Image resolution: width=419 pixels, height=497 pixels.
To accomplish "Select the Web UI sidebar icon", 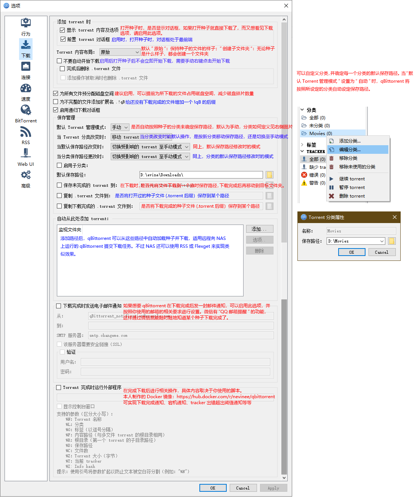I will (x=25, y=153).
